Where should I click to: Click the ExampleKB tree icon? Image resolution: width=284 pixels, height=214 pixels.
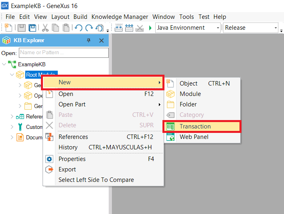click(x=12, y=64)
